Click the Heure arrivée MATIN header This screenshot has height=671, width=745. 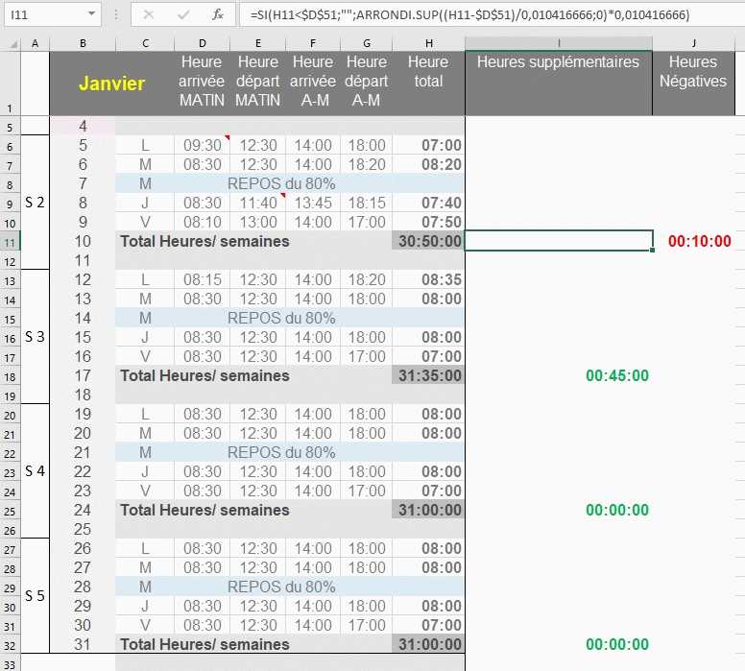click(202, 84)
